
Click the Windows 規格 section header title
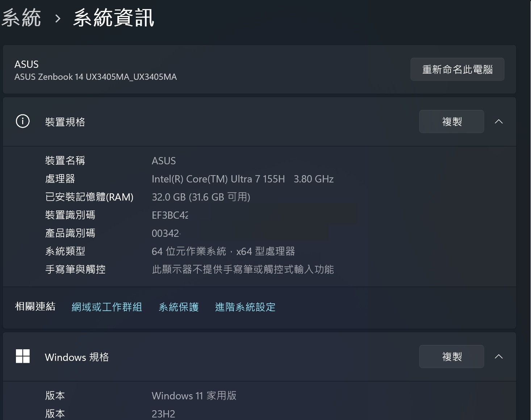pyautogui.click(x=77, y=357)
